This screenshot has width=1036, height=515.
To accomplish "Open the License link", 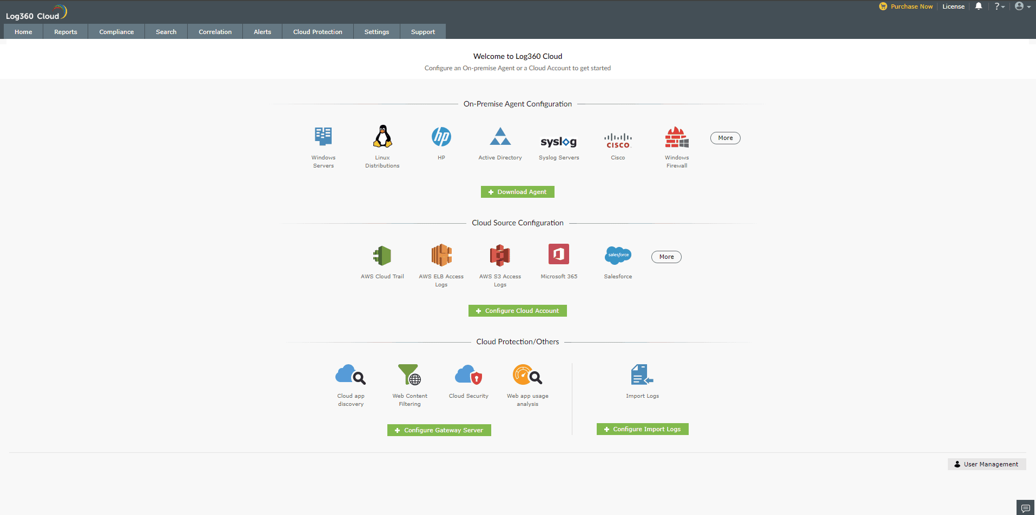I will pos(953,6).
